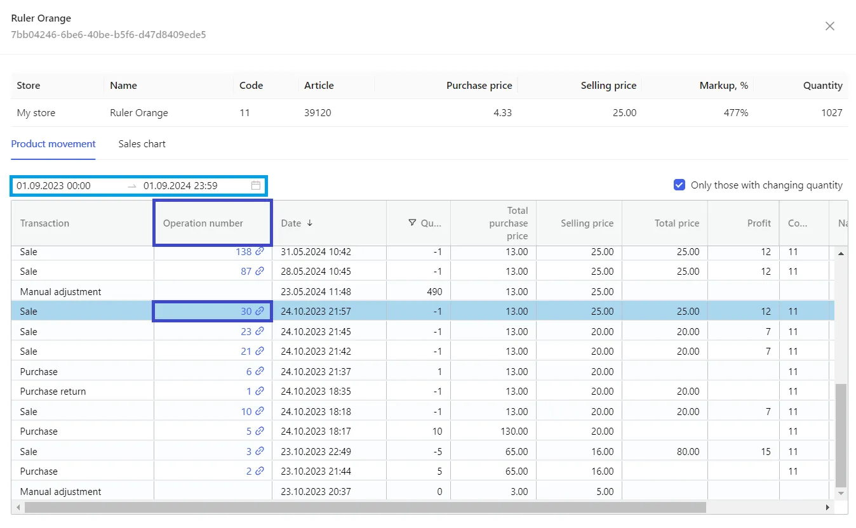The width and height of the screenshot is (856, 528).
Task: Click quantity value 1027
Action: point(831,113)
